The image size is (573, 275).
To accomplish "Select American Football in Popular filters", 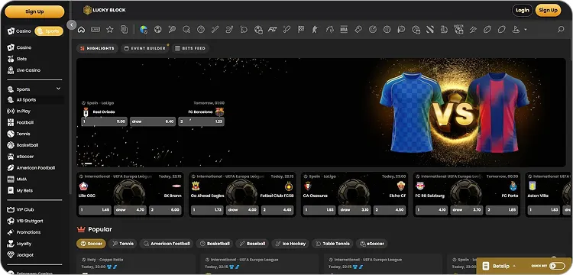I will click(x=167, y=244).
